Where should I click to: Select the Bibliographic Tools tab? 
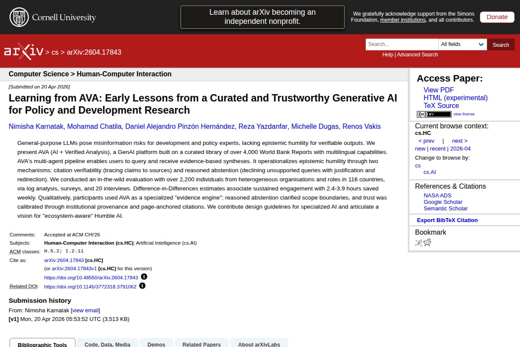[42, 343]
